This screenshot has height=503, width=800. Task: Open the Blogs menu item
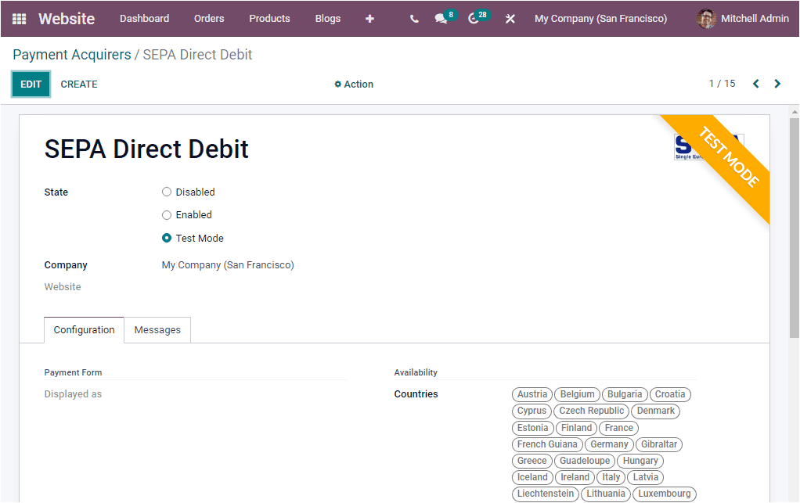click(327, 18)
